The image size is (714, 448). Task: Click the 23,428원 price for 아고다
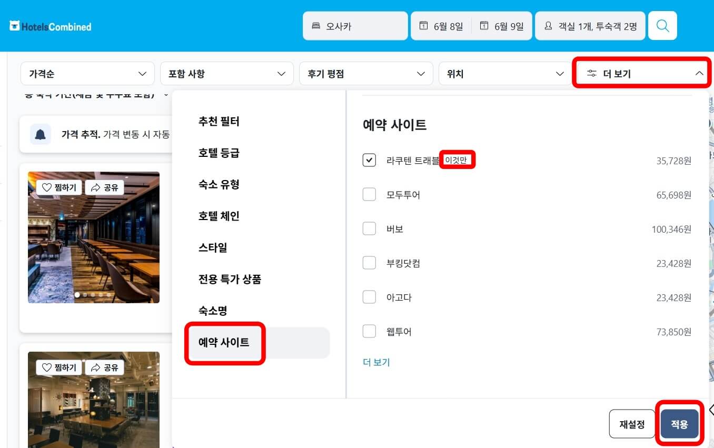pyautogui.click(x=673, y=297)
